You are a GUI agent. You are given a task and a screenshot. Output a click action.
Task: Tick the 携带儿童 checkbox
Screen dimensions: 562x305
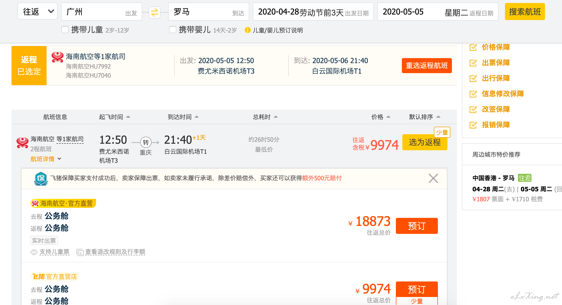pyautogui.click(x=65, y=30)
